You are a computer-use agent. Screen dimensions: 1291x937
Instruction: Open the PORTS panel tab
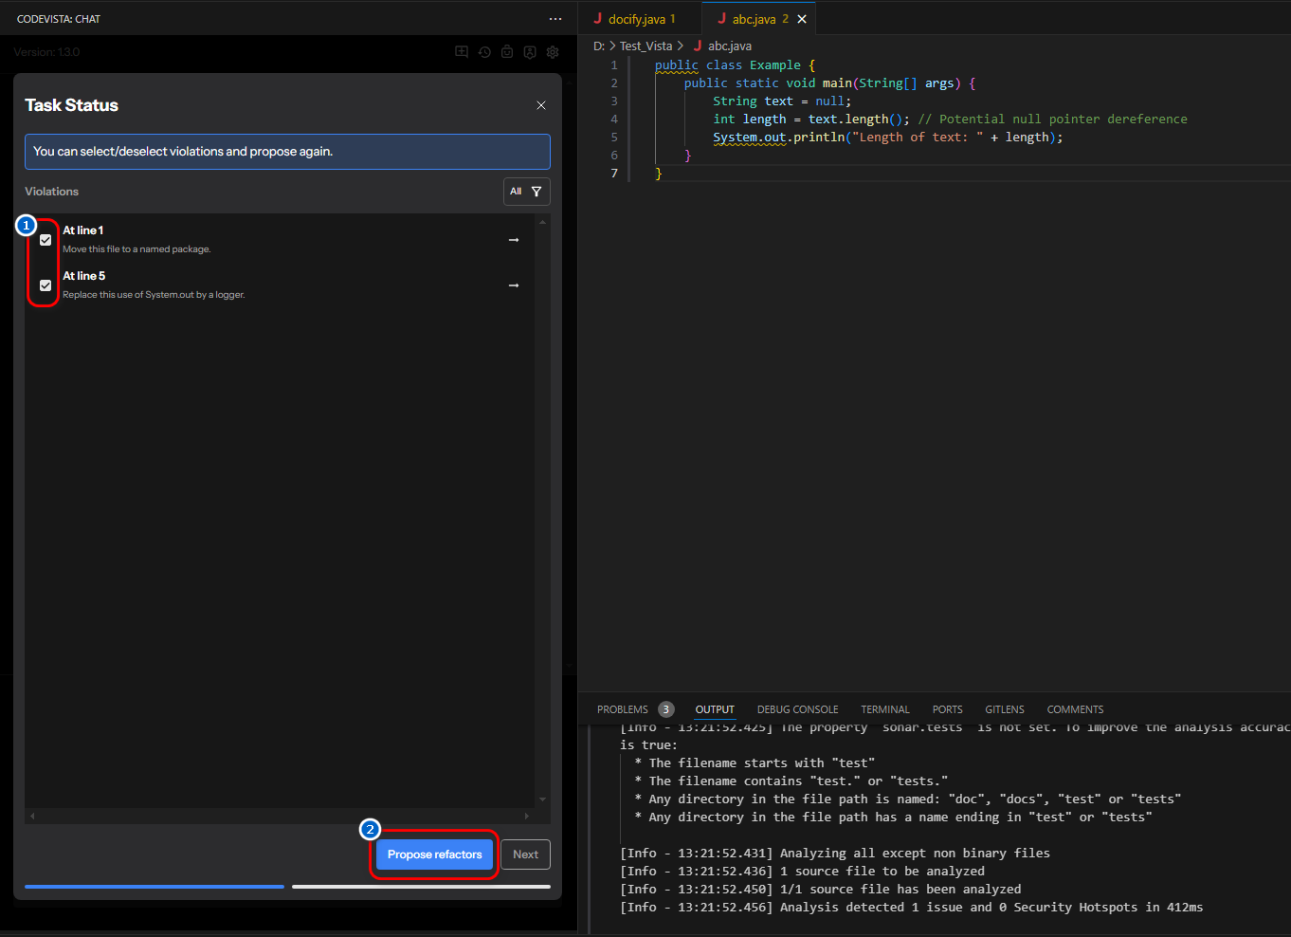[947, 709]
